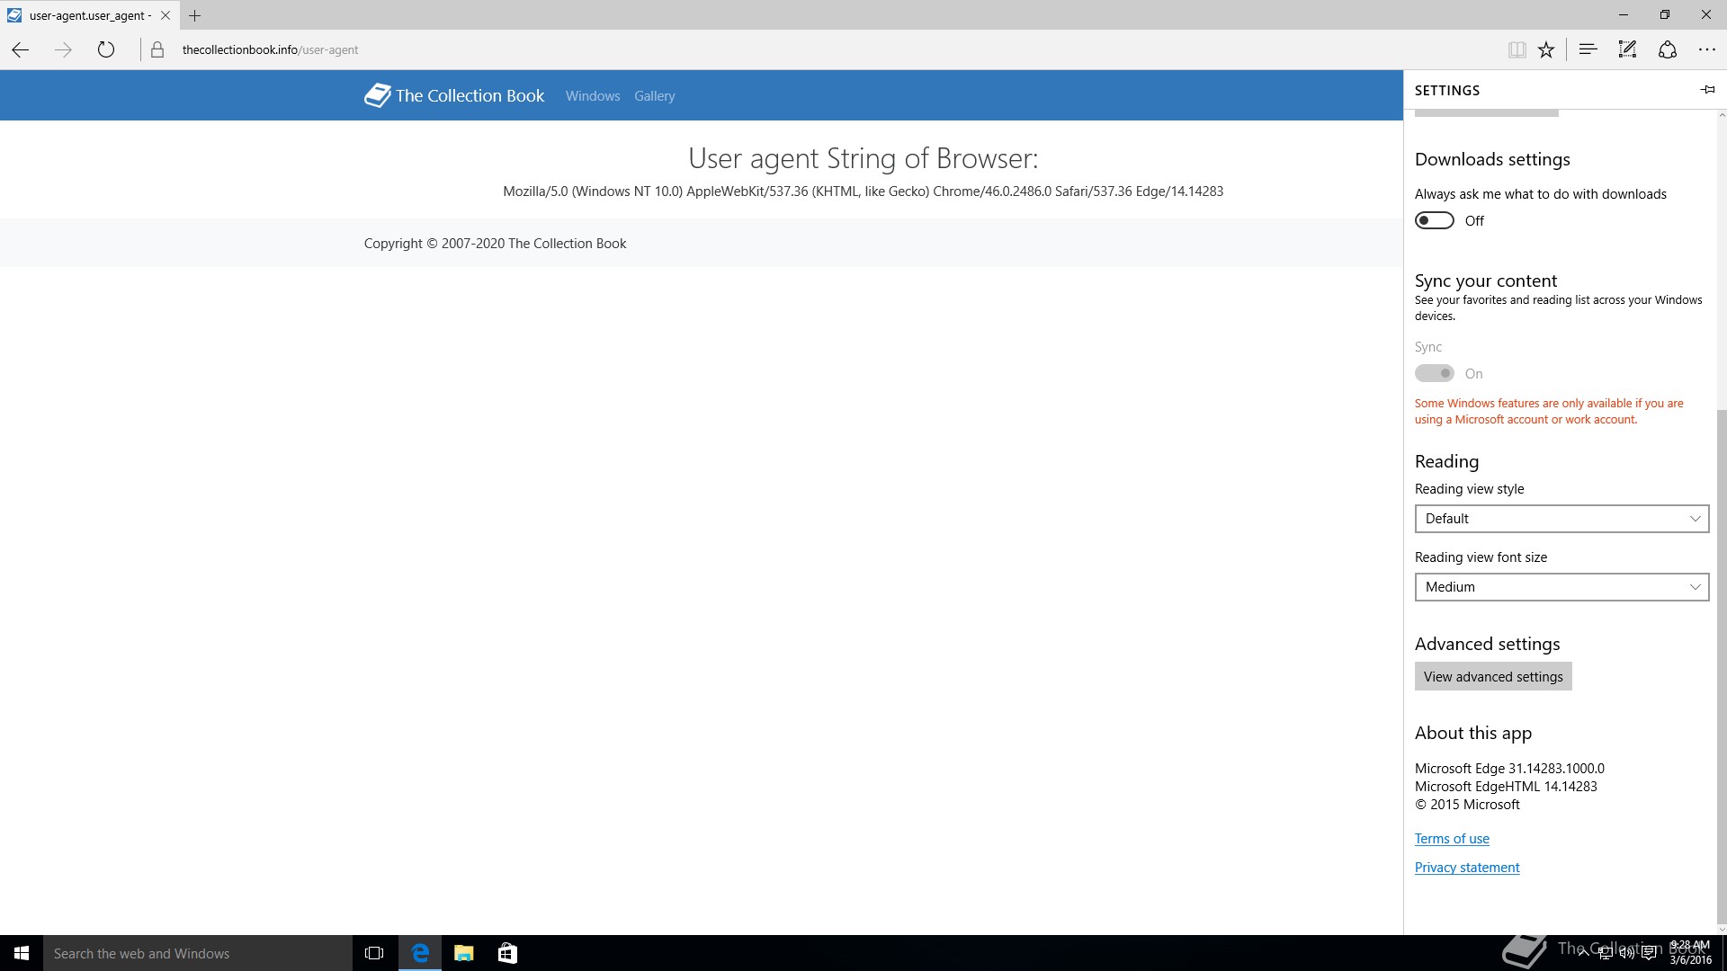Click the scroll-up arrow in Settings
Screen dimensions: 1727x971
[x=1722, y=115]
